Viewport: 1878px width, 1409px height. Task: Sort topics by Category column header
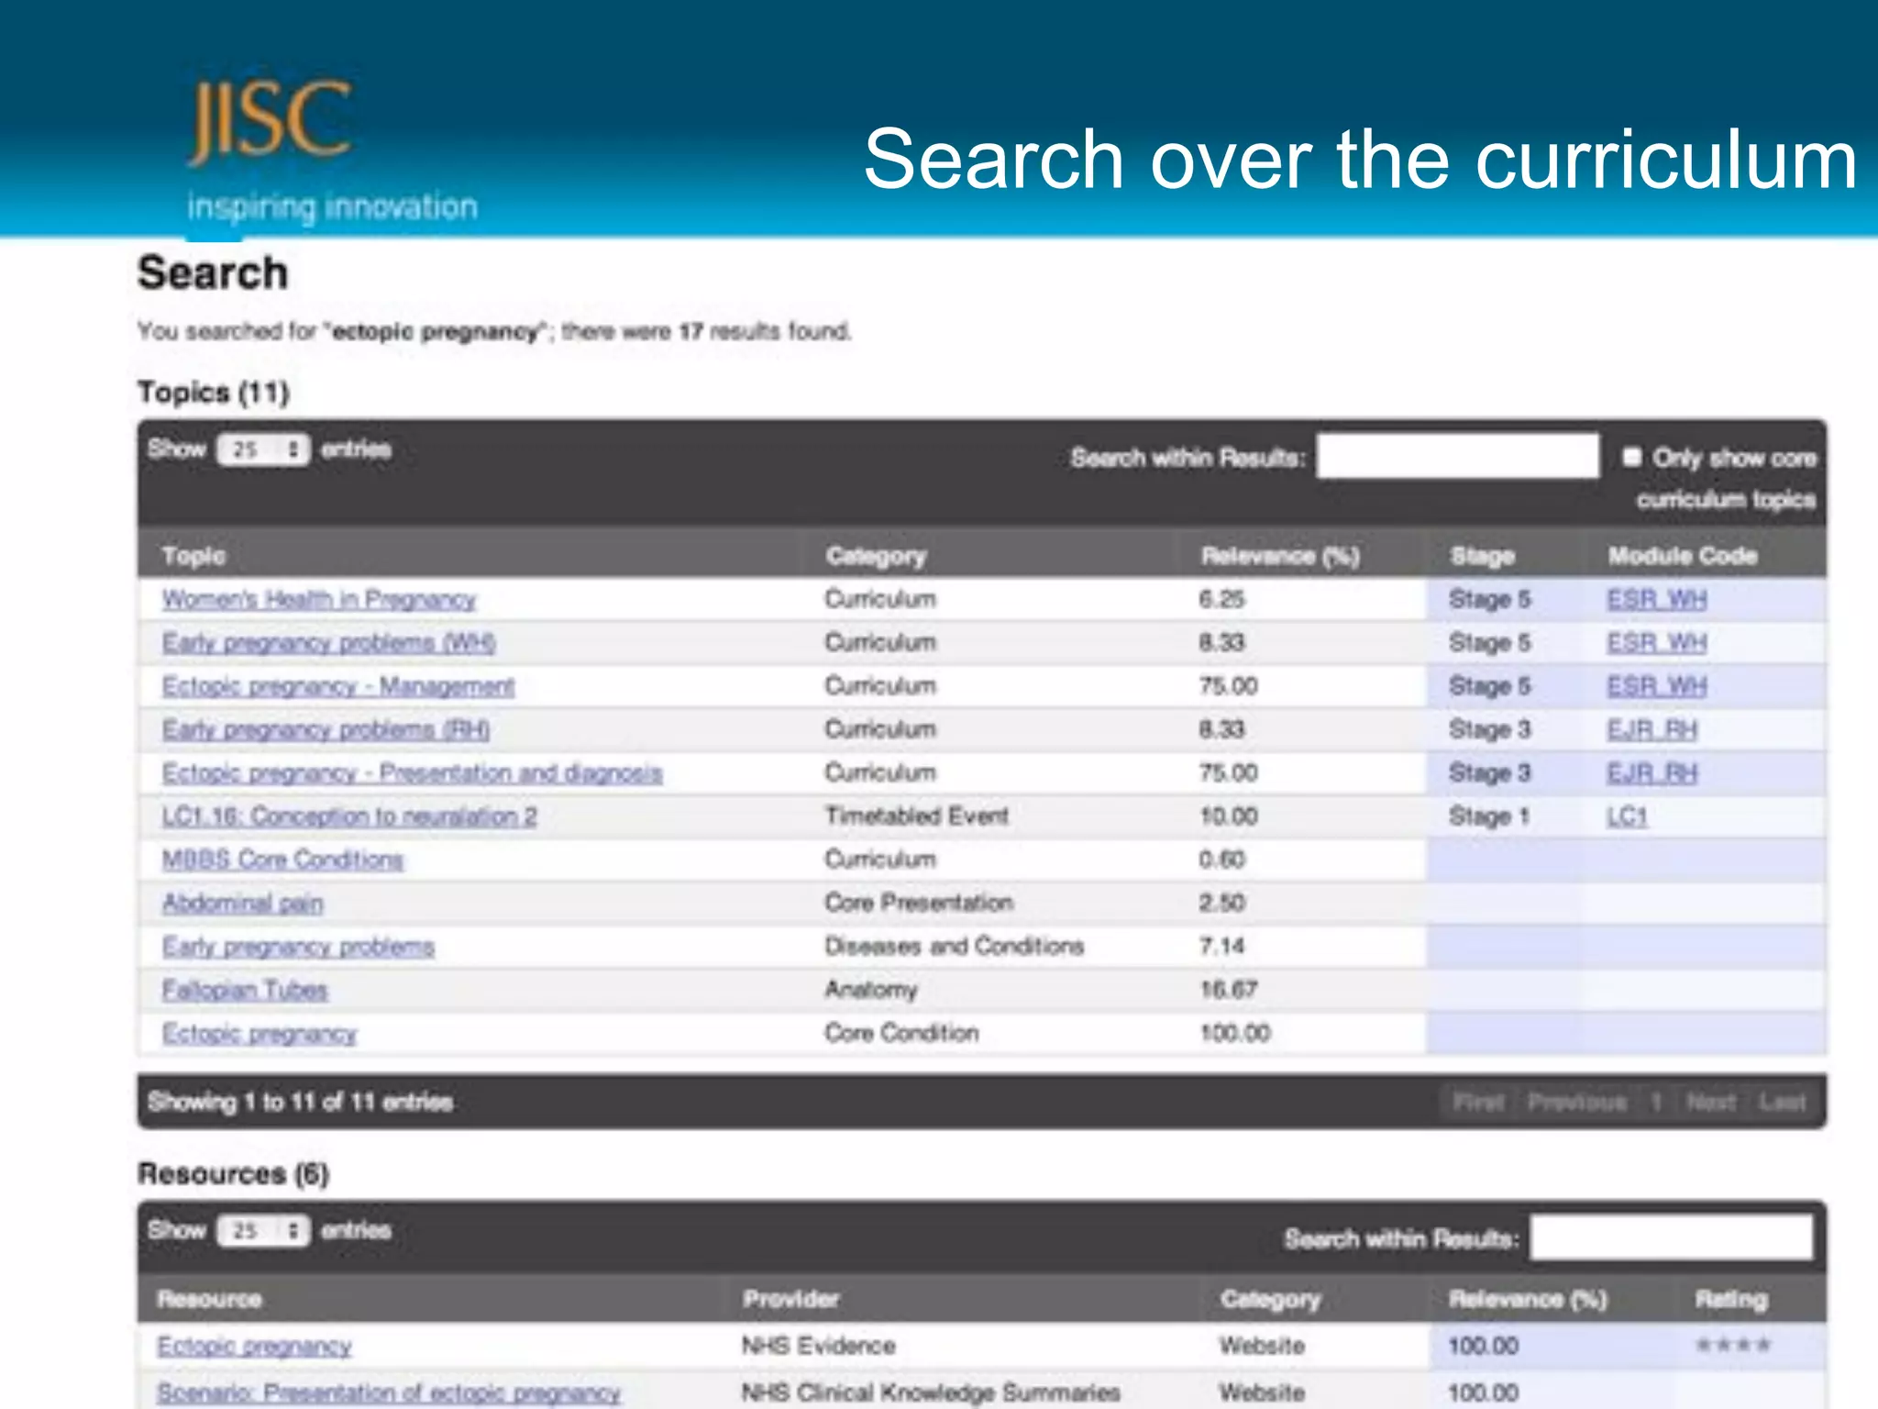point(876,556)
